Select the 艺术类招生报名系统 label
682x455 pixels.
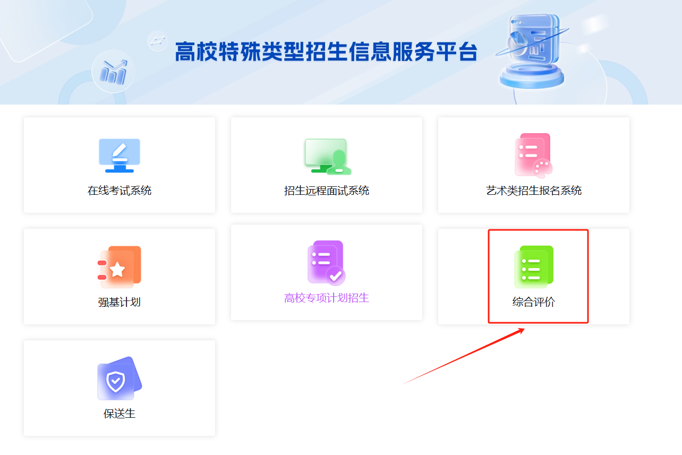[x=534, y=191]
